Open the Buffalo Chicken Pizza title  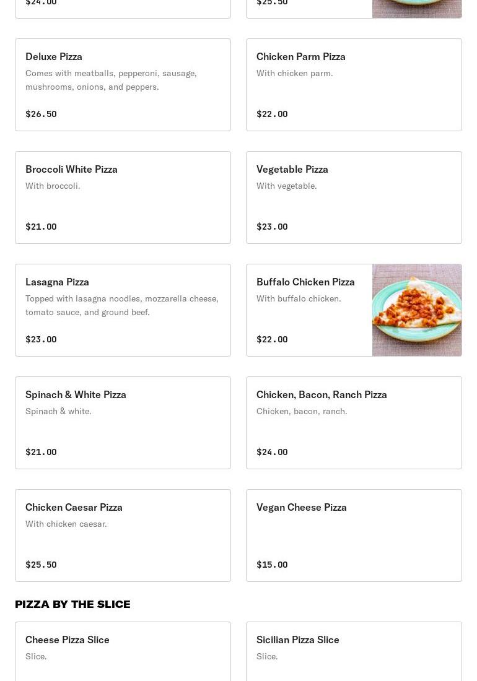(x=305, y=282)
